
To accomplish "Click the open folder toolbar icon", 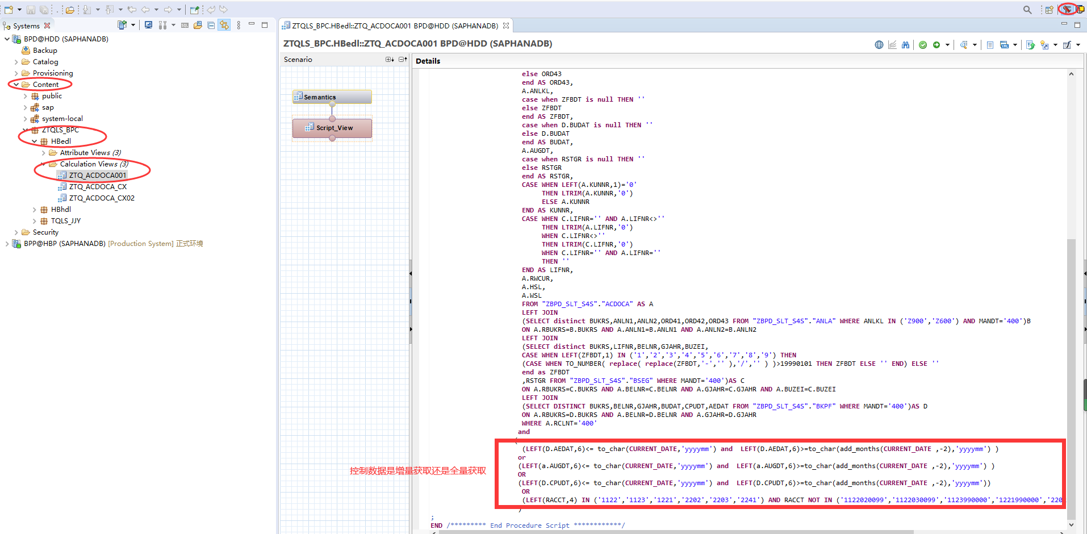I will (70, 10).
